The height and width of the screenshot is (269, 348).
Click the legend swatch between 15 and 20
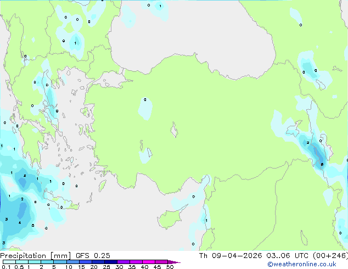point(85,262)
